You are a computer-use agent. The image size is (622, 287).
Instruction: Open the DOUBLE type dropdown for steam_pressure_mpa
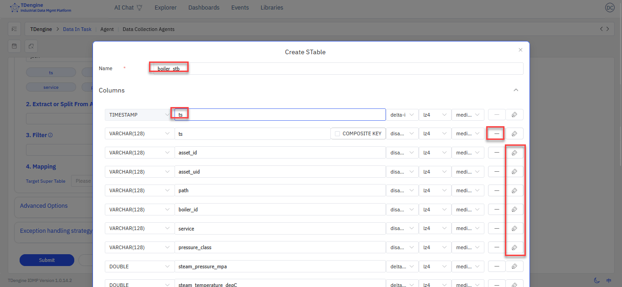pyautogui.click(x=139, y=266)
